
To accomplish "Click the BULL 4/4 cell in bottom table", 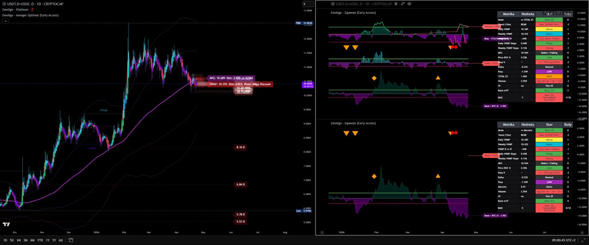I will click(549, 201).
